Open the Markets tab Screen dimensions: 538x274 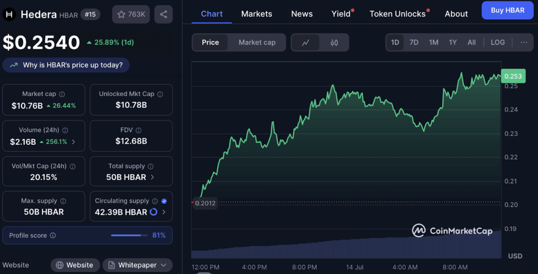tap(256, 14)
